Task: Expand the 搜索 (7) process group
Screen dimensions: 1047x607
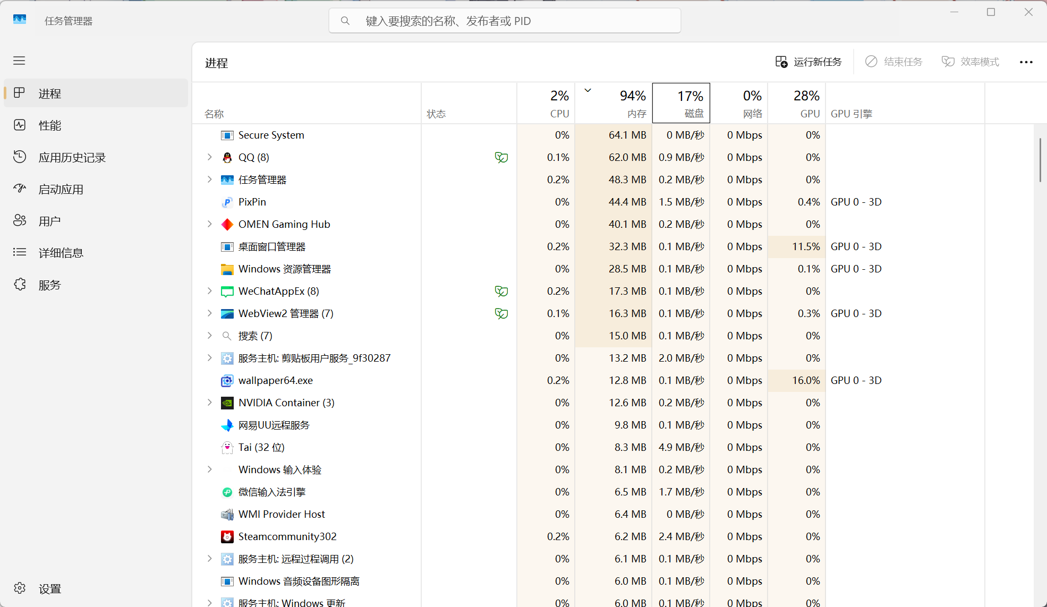Action: click(x=210, y=336)
